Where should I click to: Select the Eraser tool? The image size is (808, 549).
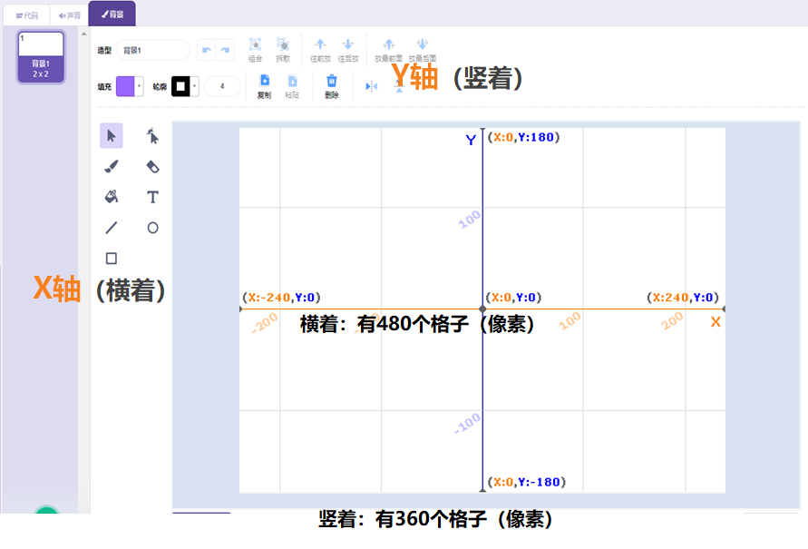tap(152, 165)
